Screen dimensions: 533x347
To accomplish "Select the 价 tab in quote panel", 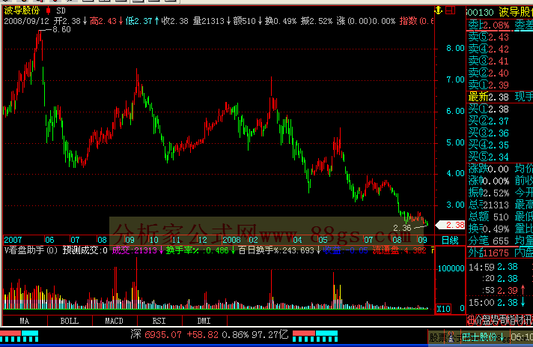I will [478, 320].
